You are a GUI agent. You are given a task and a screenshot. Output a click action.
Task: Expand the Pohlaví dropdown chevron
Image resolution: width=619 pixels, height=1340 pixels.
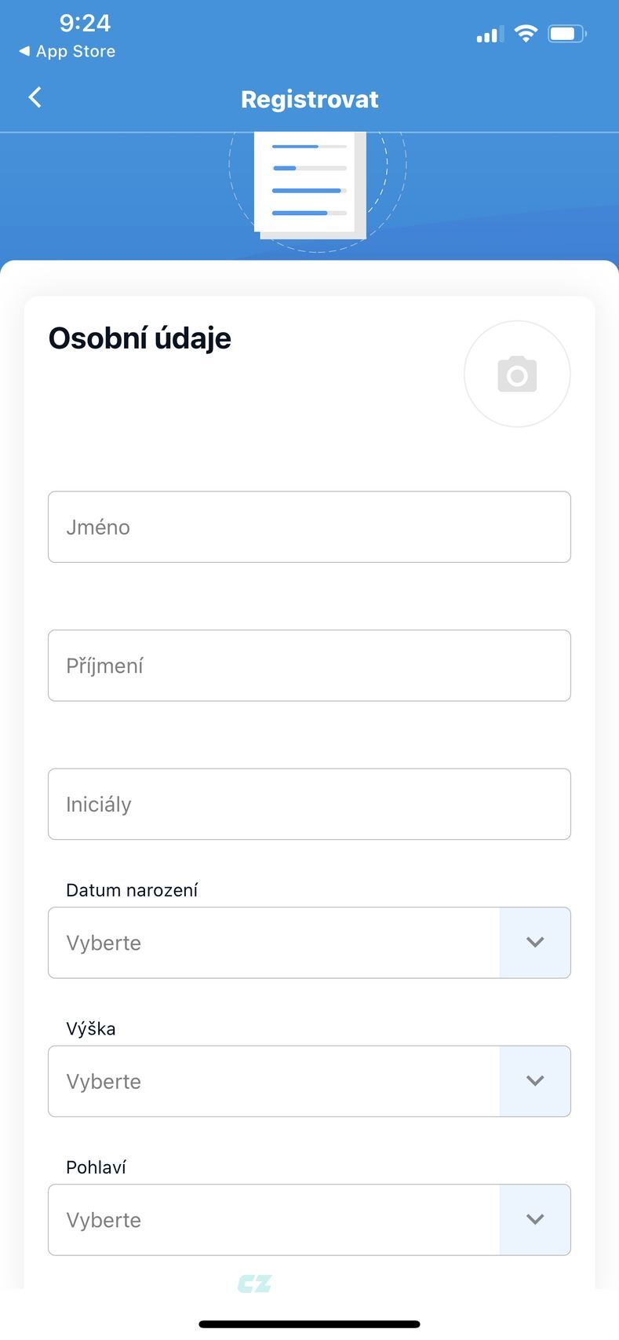[535, 1219]
